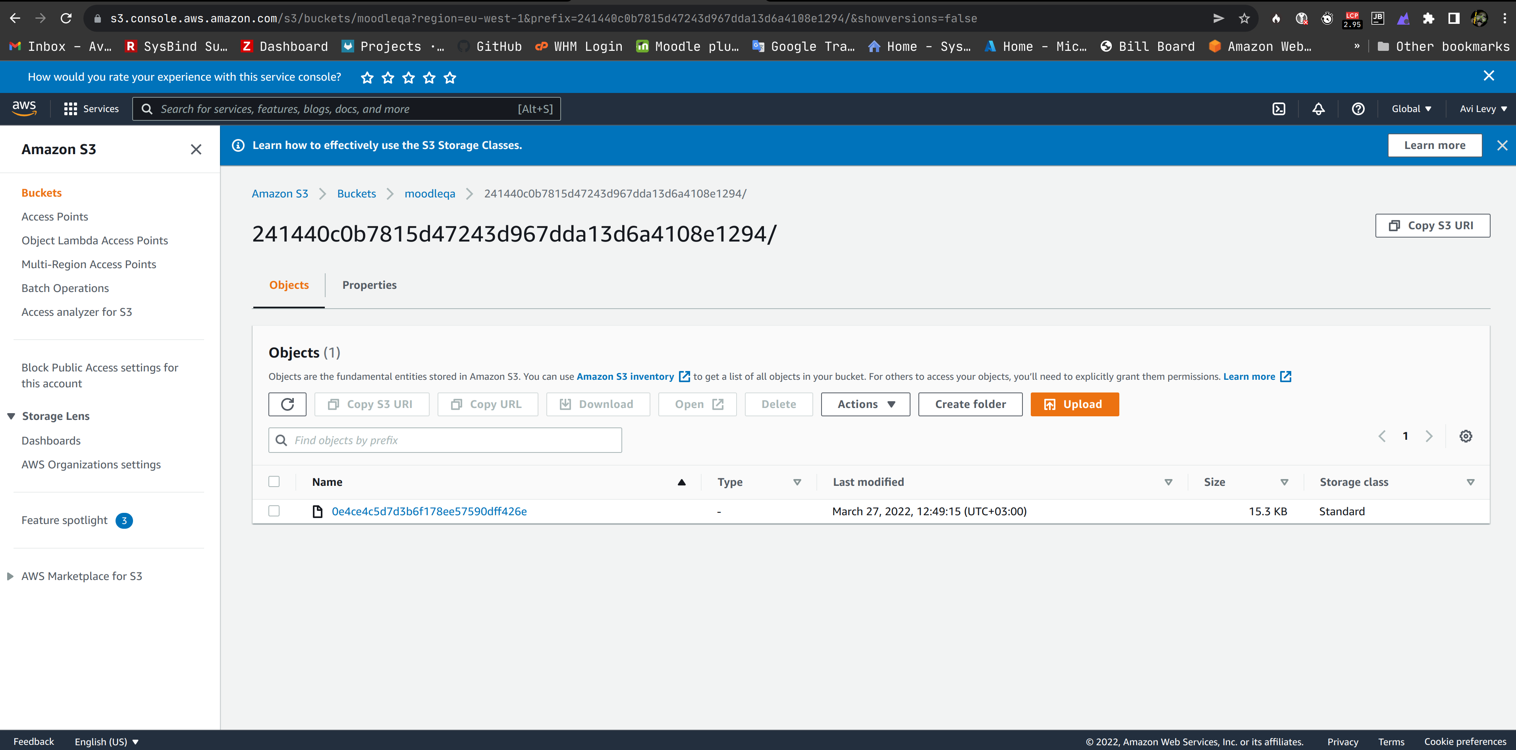Open Feedback in the footer
This screenshot has width=1516, height=750.
[x=33, y=742]
